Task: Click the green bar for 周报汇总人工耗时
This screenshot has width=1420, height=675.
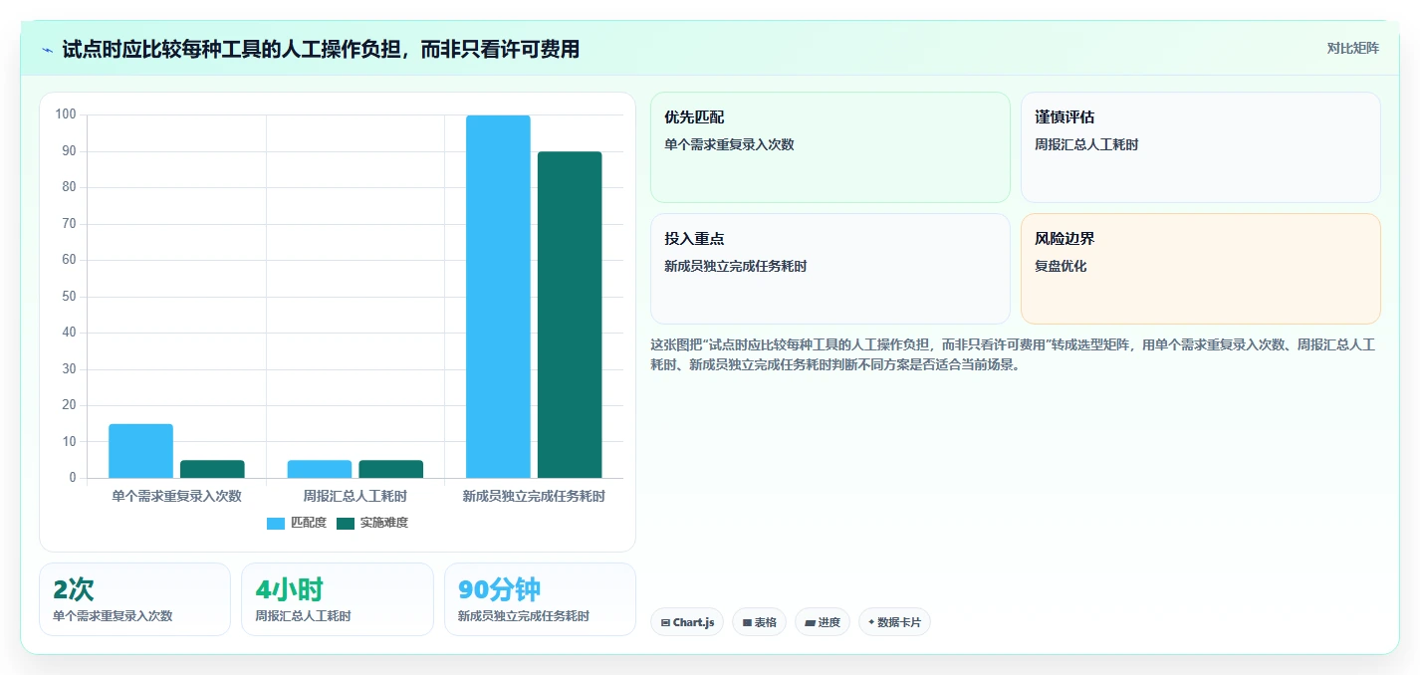Action: click(391, 469)
